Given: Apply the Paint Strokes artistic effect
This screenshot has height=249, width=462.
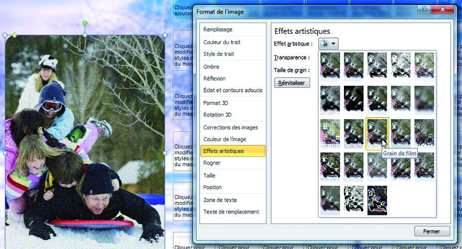Looking at the screenshot, I should [x=354, y=100].
